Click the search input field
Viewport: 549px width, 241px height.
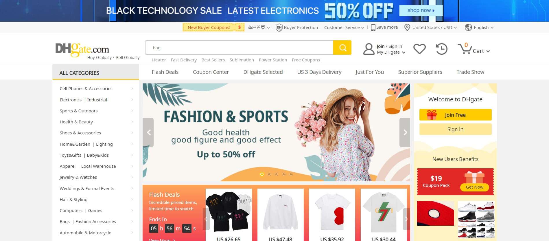click(240, 48)
